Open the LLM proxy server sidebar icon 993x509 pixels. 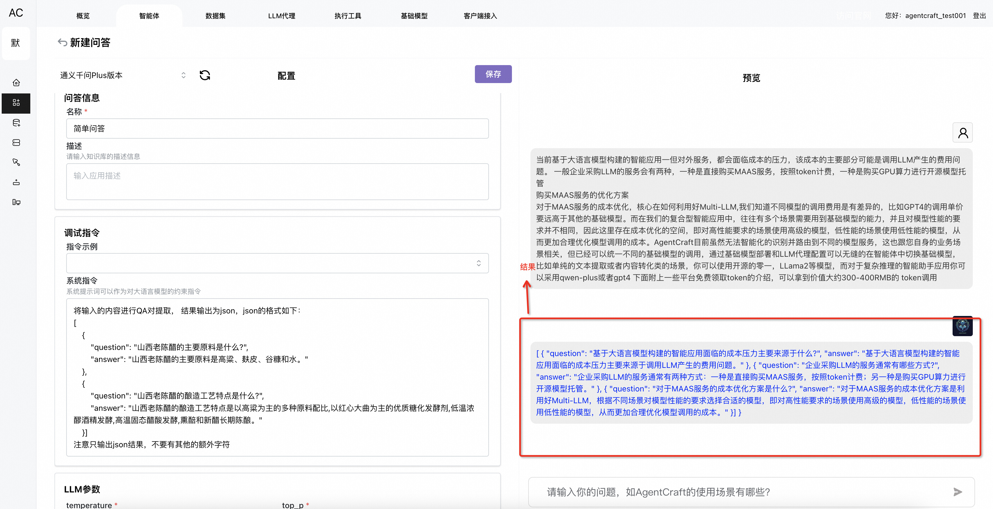click(x=16, y=143)
